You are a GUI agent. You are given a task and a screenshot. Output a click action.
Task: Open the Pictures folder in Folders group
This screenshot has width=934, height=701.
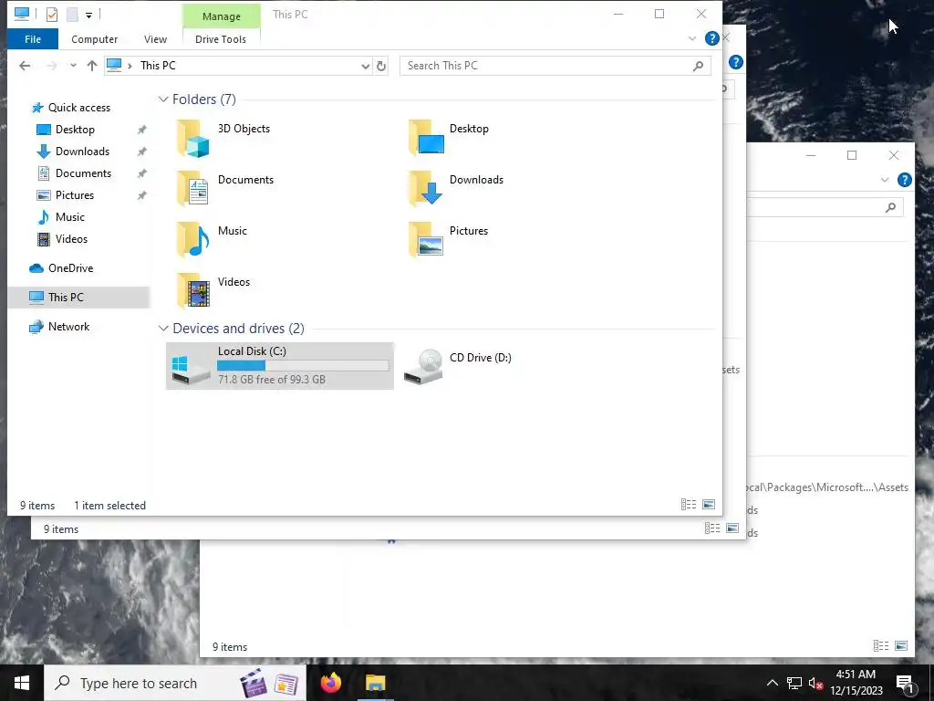(x=449, y=239)
